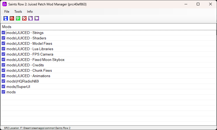217x130 pixels.
Task: Select the row text mods\JUICED - FPS Camera
Action: point(30,54)
